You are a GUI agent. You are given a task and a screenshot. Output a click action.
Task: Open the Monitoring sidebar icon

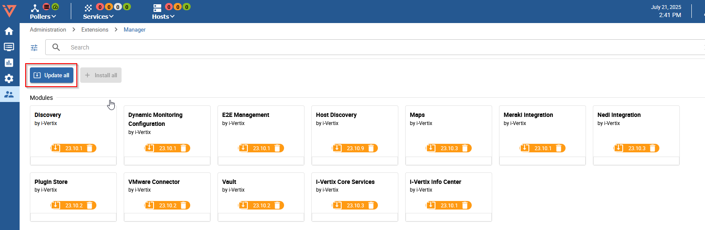pyautogui.click(x=9, y=47)
